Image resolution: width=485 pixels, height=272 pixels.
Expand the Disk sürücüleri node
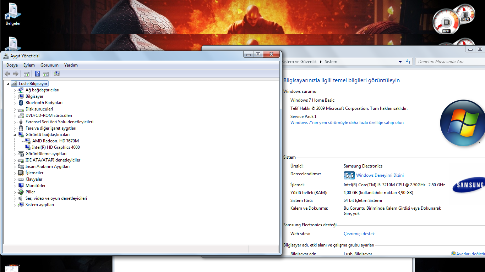pyautogui.click(x=15, y=109)
